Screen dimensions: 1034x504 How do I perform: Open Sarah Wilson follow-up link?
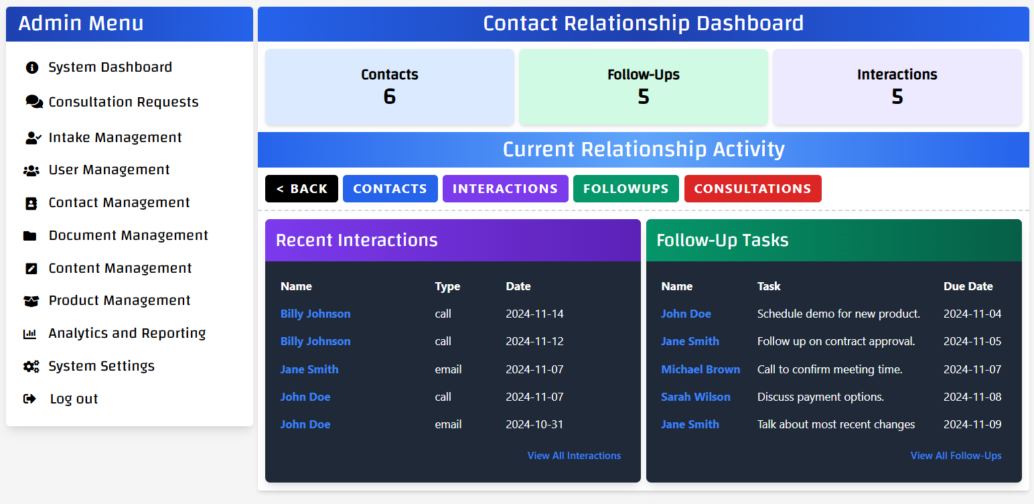pyautogui.click(x=696, y=397)
